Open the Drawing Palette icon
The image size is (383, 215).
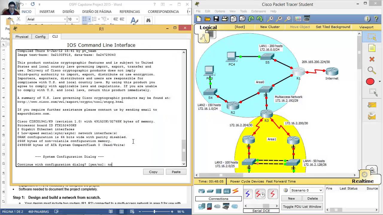298,19
